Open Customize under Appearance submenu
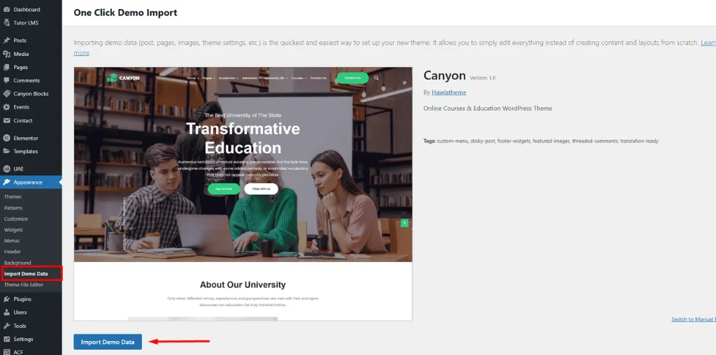716x355 pixels. point(16,219)
